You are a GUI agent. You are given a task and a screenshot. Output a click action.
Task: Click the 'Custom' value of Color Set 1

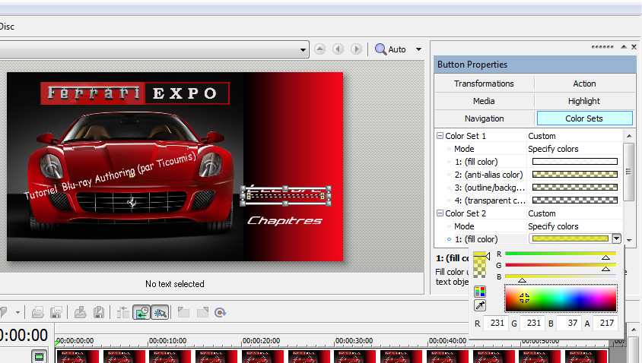pyautogui.click(x=542, y=136)
